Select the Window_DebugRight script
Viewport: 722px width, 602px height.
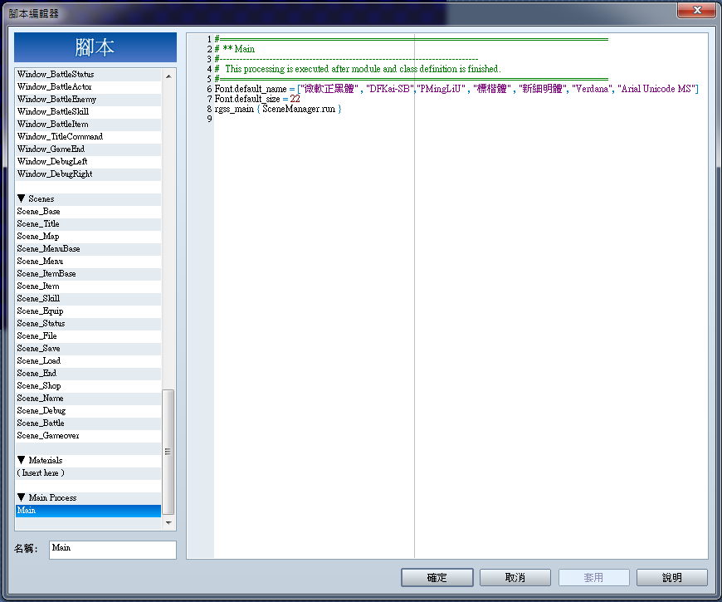[89, 174]
